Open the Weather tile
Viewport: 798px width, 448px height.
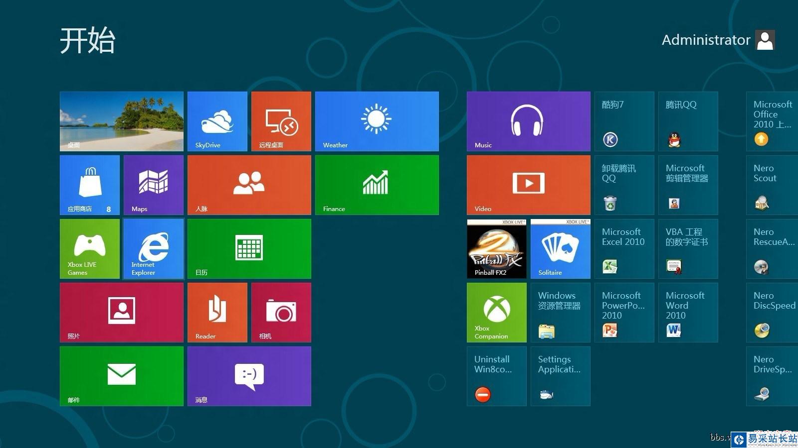[x=377, y=121]
